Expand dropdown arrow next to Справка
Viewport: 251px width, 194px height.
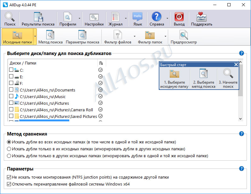tap(167, 18)
